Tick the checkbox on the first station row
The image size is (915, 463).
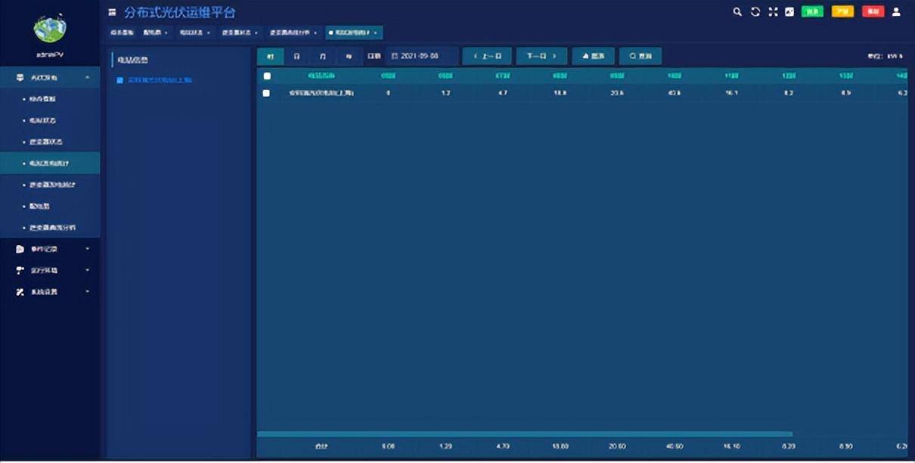[x=266, y=93]
